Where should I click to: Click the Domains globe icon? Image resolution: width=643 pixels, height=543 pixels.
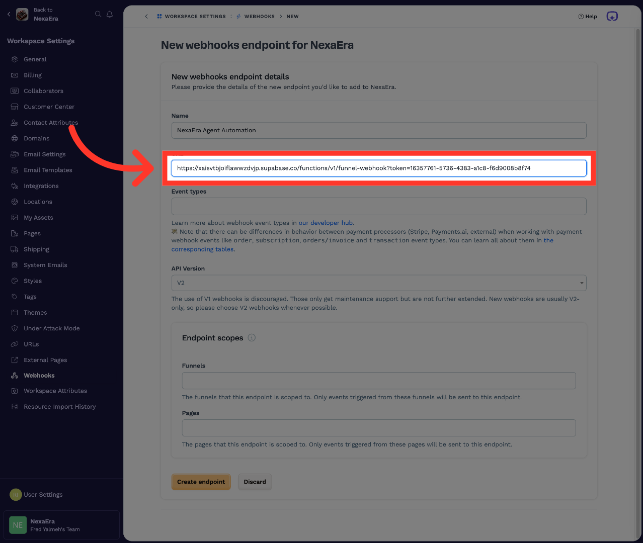coord(15,138)
